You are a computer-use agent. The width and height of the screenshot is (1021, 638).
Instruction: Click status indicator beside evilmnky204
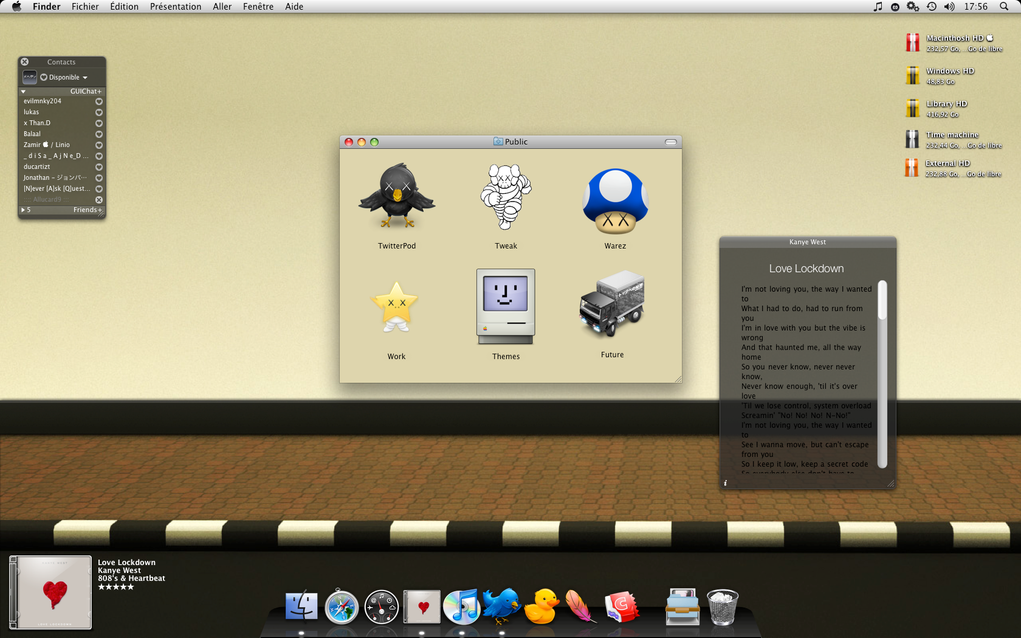pyautogui.click(x=99, y=101)
